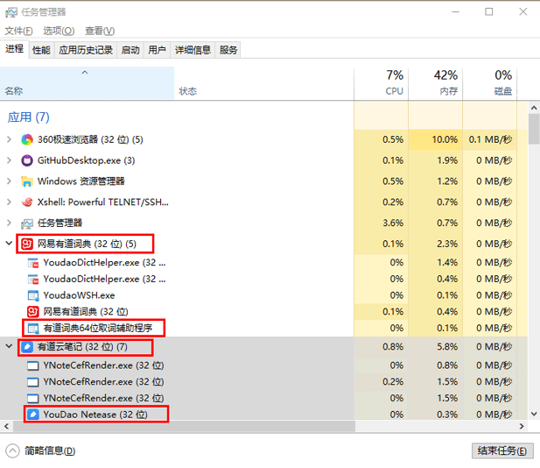Click the 3.6% CPU value cell
The image size is (540, 468).
382,223
